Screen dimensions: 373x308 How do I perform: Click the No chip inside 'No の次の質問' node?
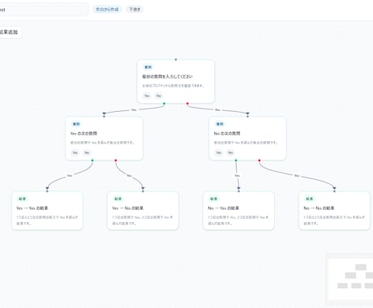[x=230, y=152]
